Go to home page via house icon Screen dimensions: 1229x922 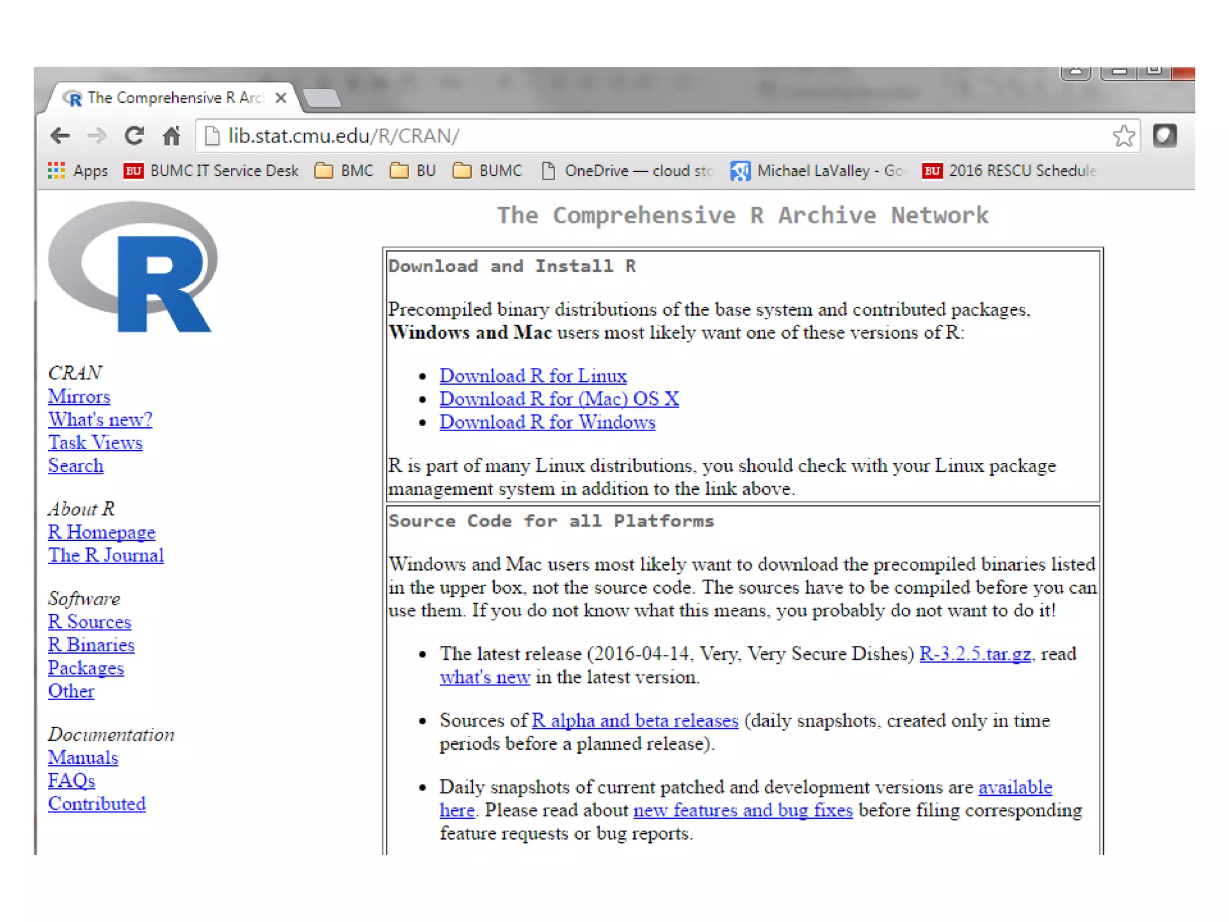pyautogui.click(x=172, y=136)
